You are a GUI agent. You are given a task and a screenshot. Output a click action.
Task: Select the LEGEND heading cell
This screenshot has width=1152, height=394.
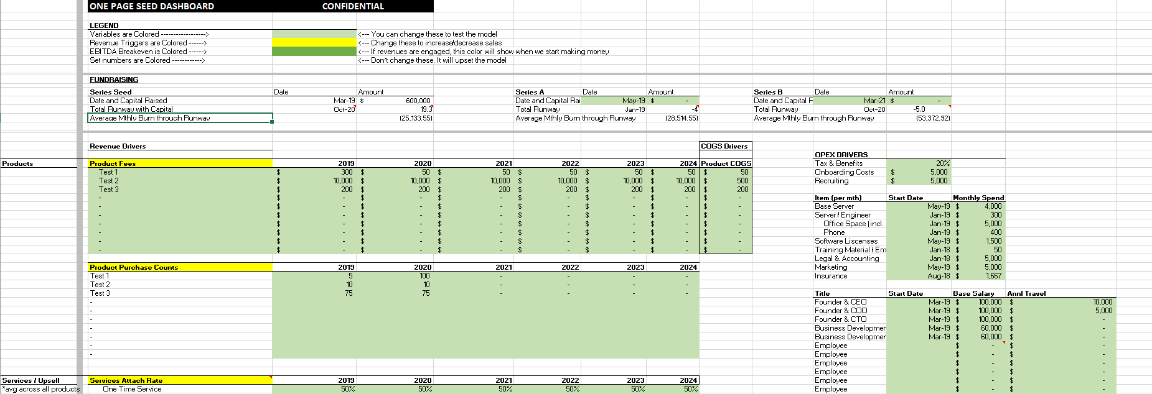pos(104,25)
